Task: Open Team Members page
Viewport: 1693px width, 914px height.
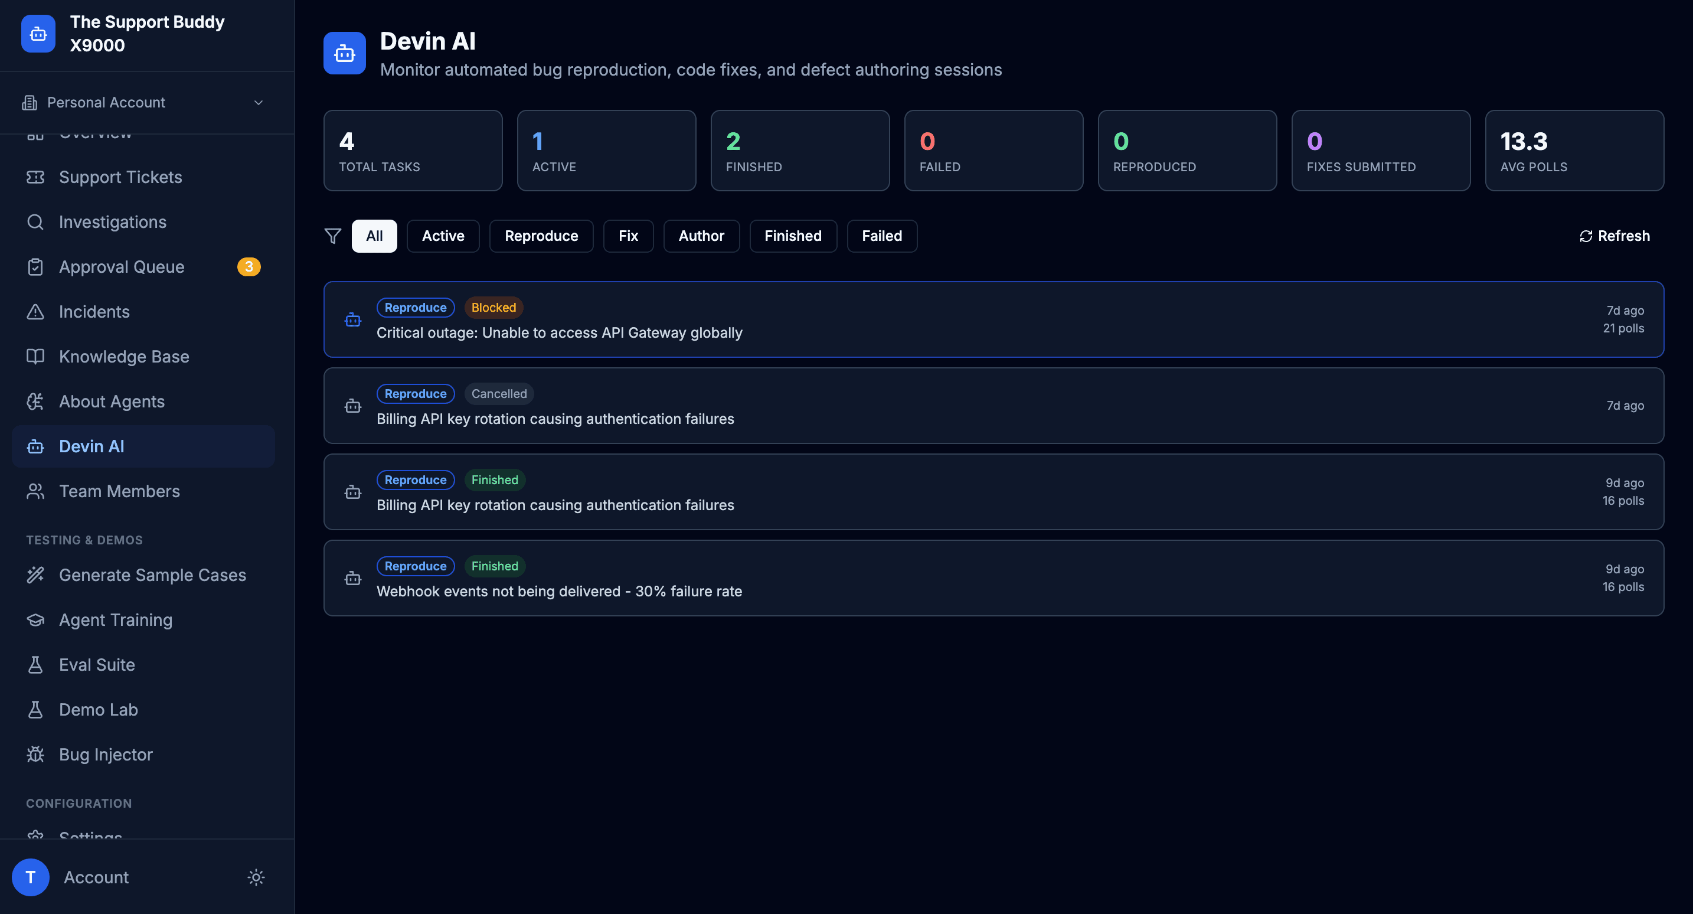Action: [143, 491]
